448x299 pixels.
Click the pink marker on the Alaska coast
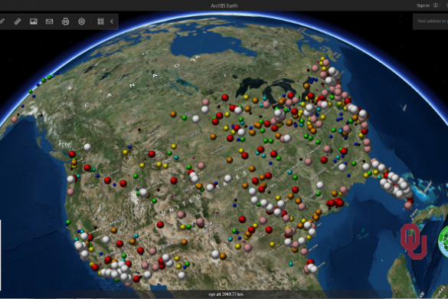15,120
